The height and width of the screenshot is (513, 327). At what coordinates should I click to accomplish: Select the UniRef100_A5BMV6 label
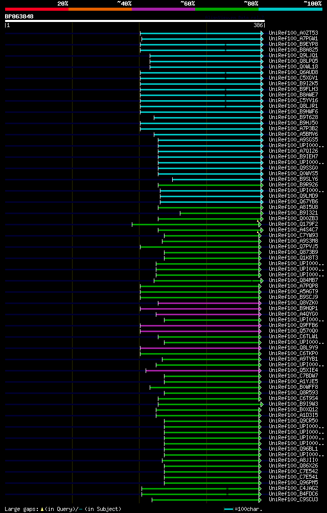pos(293,134)
